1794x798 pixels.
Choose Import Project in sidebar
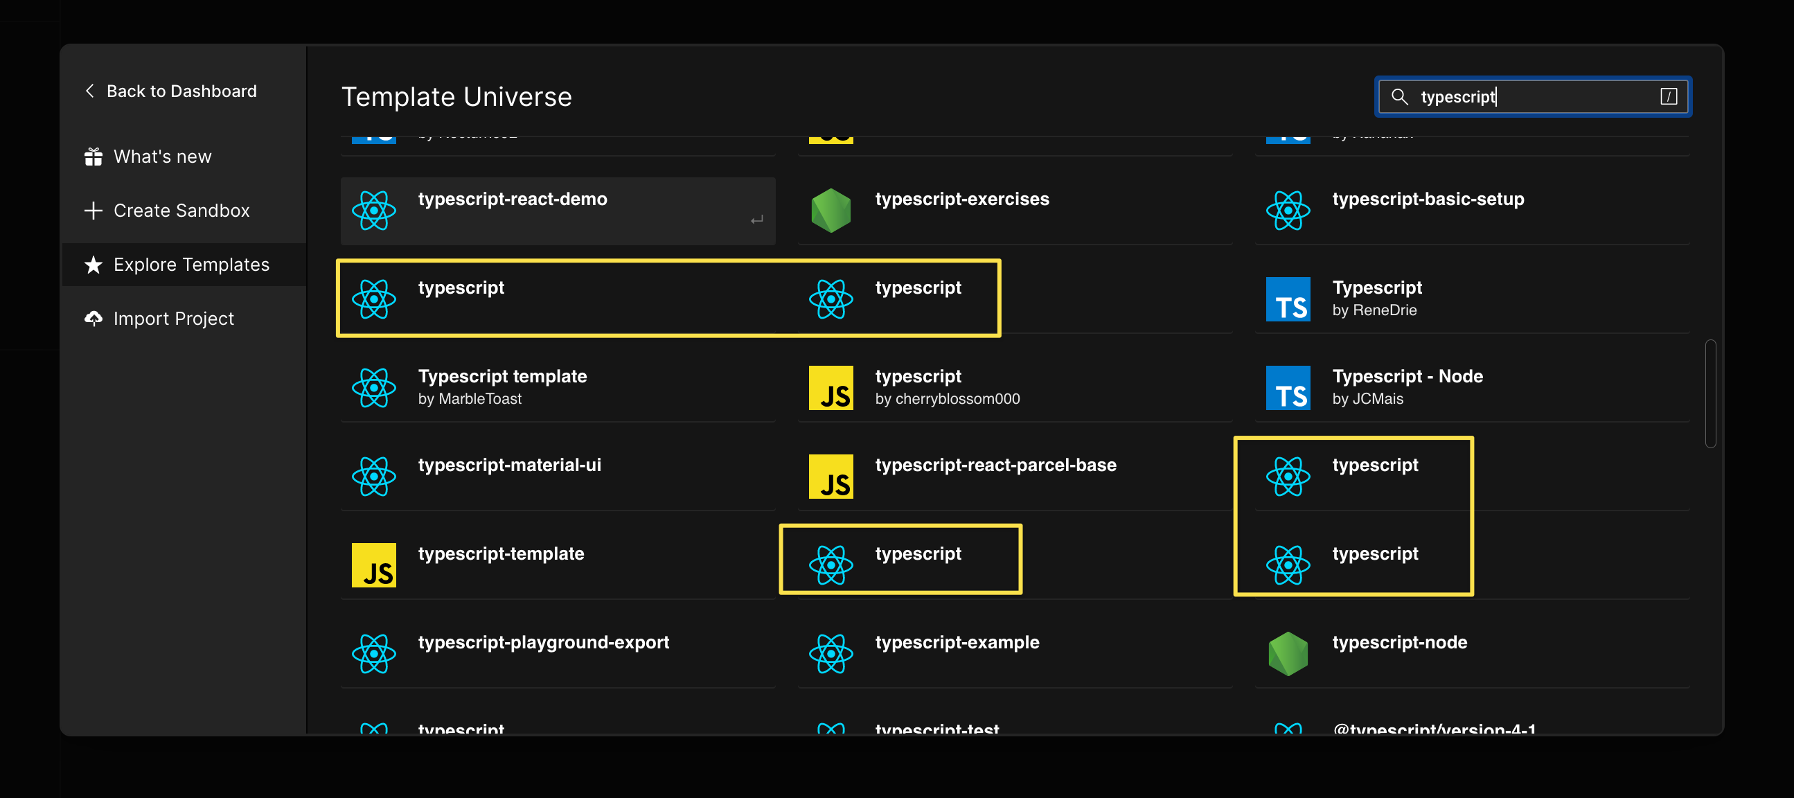184,318
